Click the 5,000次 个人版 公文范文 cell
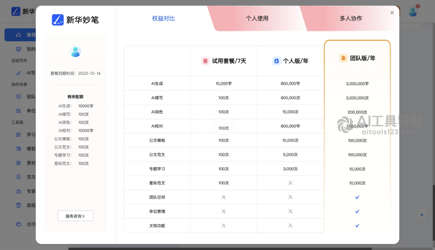The image size is (435, 250). tap(290, 155)
